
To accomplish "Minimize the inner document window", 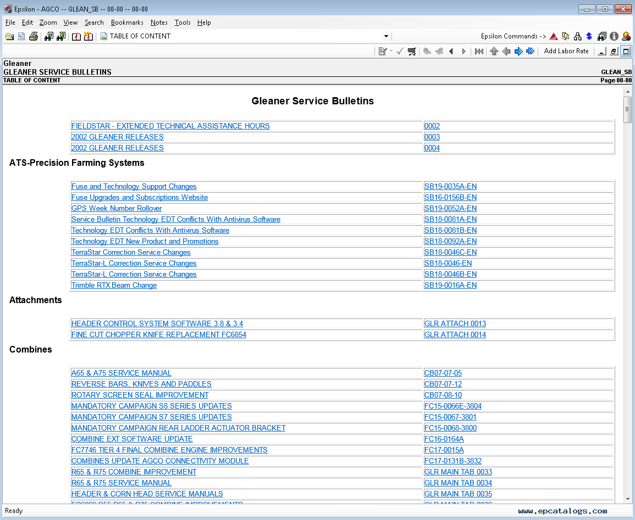I will click(602, 52).
